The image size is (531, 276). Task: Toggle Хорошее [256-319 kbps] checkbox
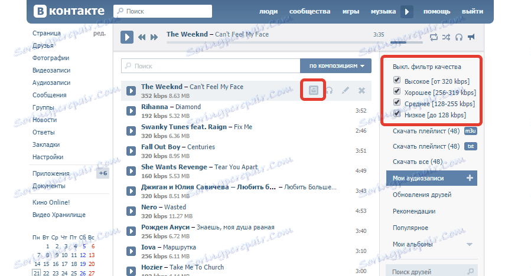[397, 91]
